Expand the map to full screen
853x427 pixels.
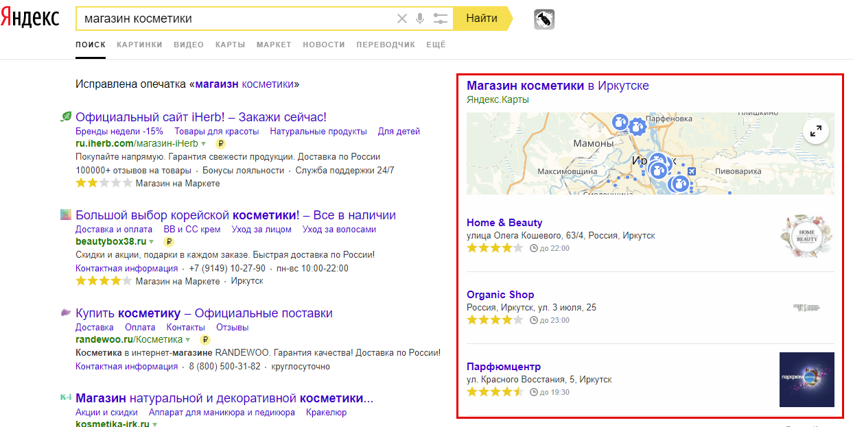[x=816, y=132]
